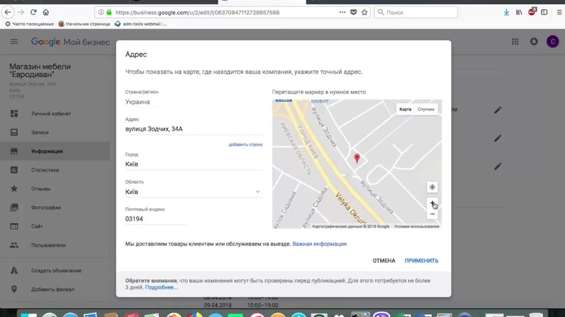Viewport: 565px width, 317px height.
Task: Click the lowest edit pencil icon
Action: coord(498,166)
